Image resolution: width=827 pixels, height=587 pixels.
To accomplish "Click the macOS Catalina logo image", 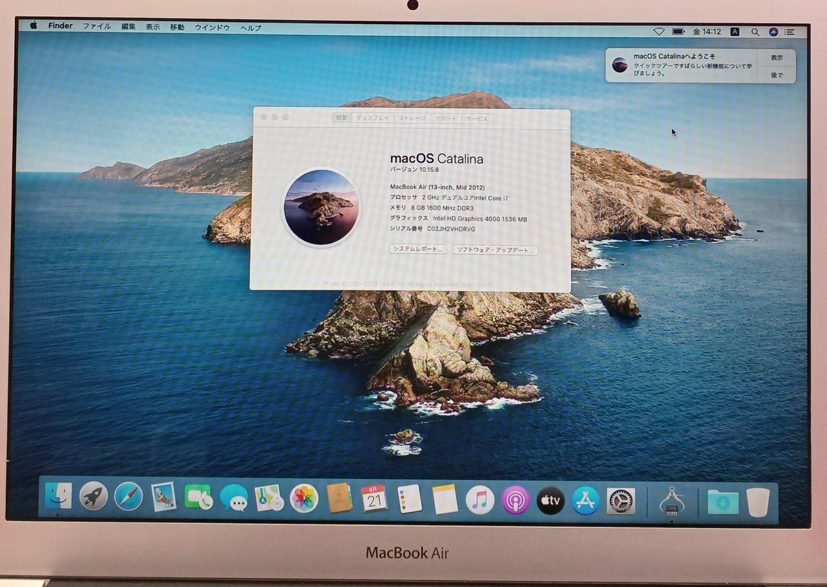I will coord(321,207).
